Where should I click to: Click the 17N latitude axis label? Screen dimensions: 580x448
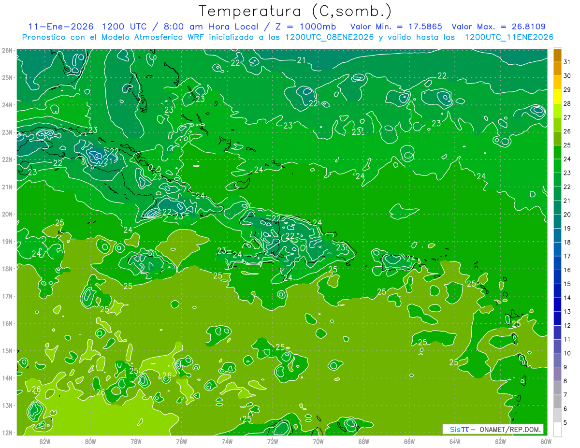point(7,296)
